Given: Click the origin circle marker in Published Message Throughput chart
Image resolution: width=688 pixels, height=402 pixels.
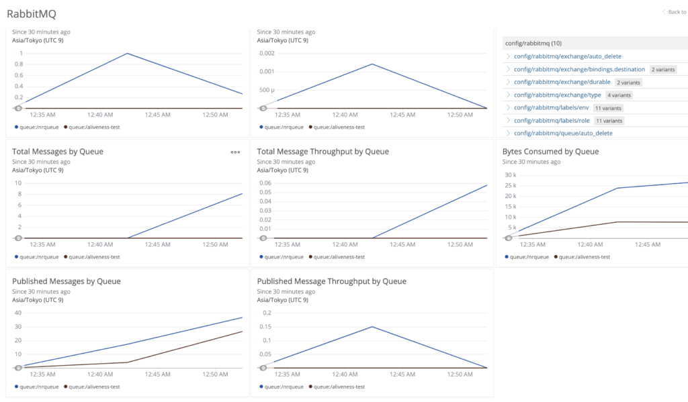Looking at the screenshot, I should tap(263, 368).
